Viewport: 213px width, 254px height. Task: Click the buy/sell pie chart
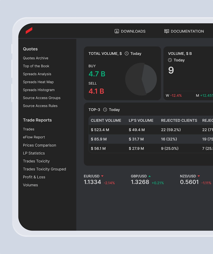pyautogui.click(x=141, y=79)
